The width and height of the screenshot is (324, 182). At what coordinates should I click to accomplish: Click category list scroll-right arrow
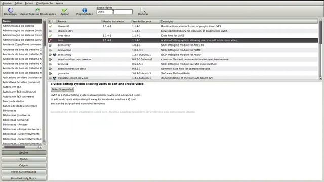(x=40, y=147)
